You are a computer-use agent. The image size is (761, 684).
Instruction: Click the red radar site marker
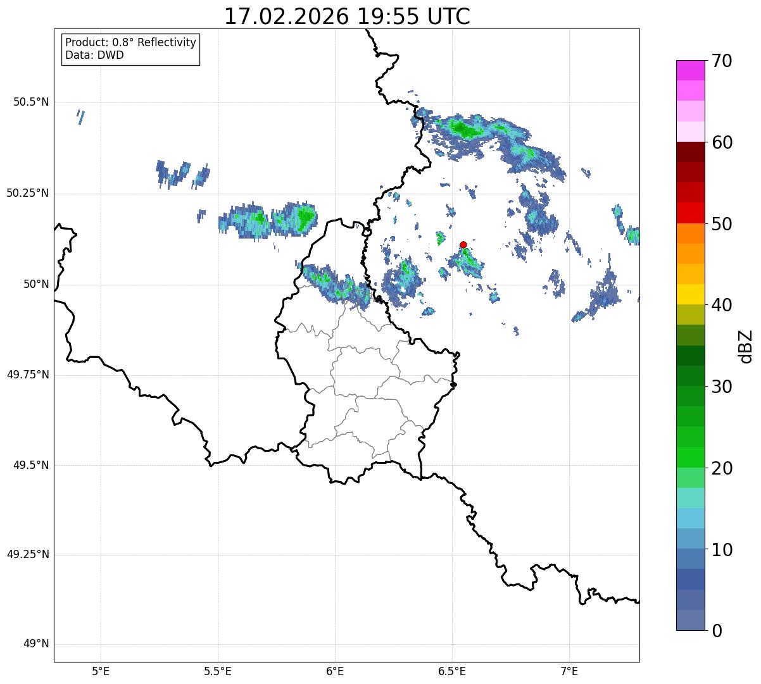coord(463,244)
